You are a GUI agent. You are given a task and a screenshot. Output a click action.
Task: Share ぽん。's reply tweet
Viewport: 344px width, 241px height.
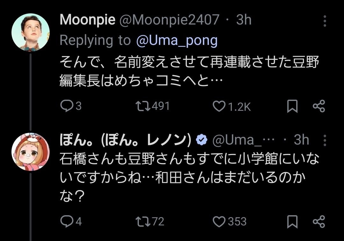[x=319, y=221]
